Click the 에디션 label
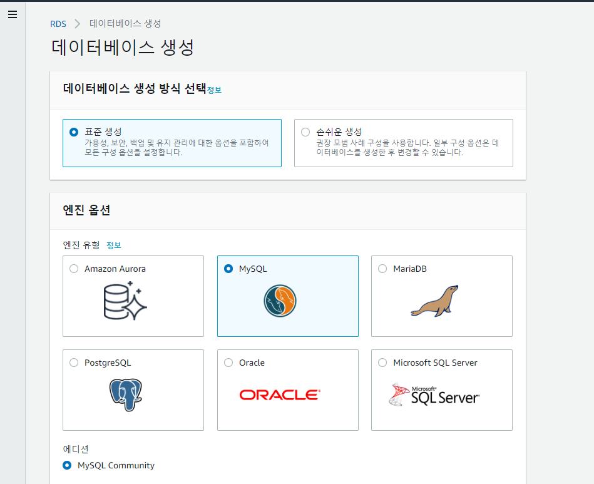594x484 pixels. coord(76,449)
